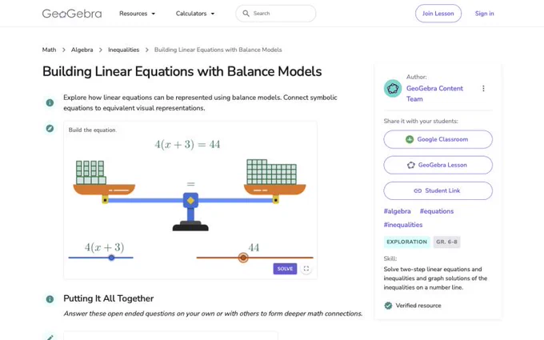
Task: Click the Join Lesson button
Action: 438,14
